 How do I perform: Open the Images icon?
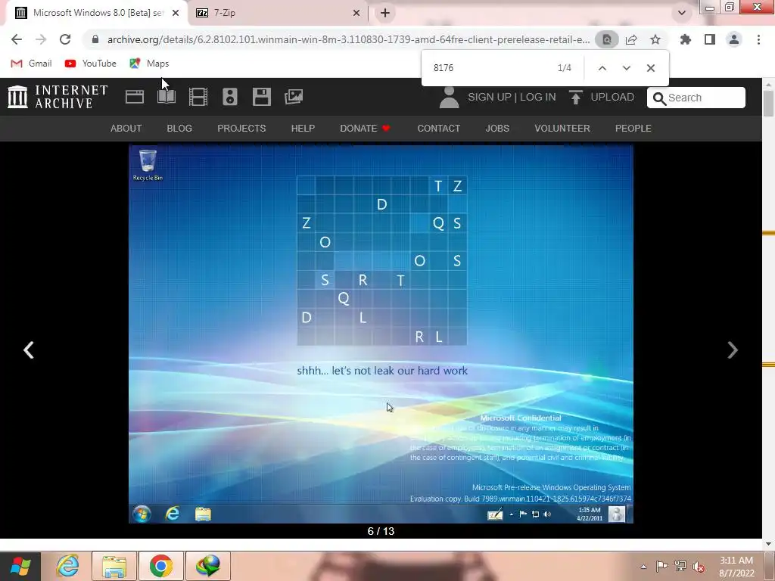pos(294,97)
